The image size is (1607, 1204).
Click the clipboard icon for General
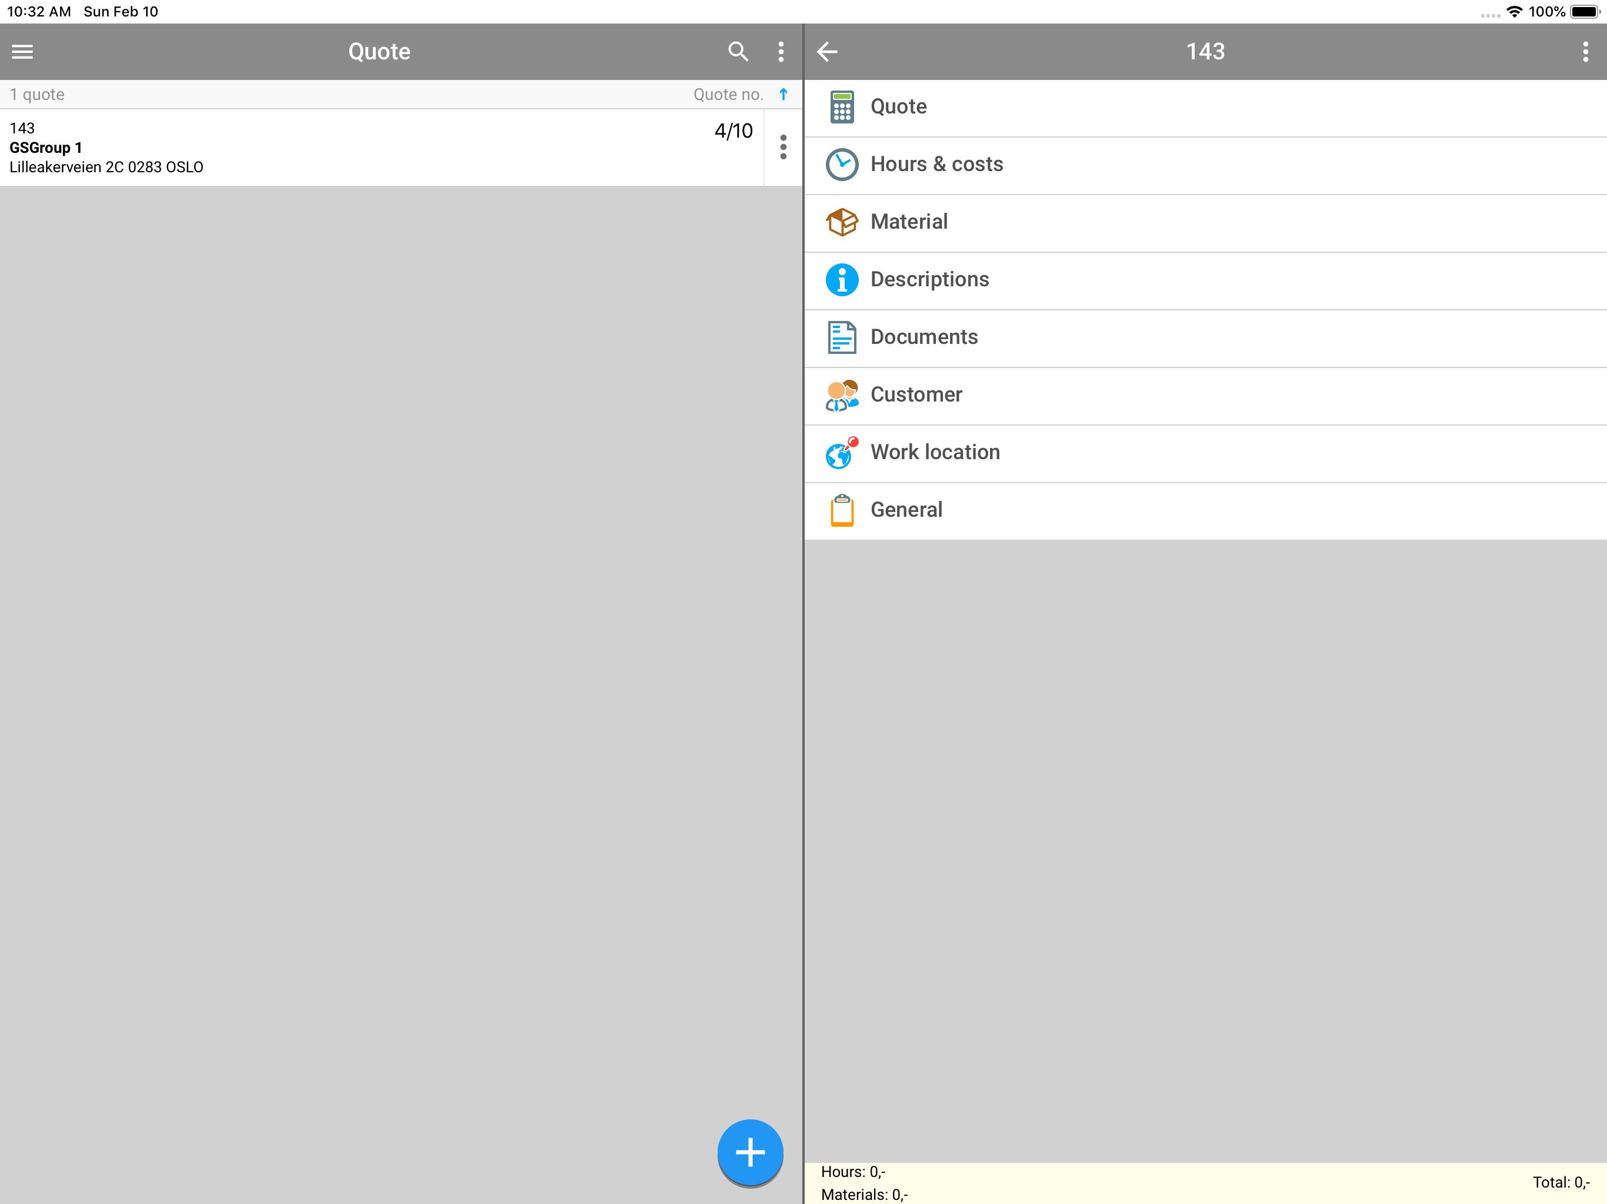tap(842, 510)
